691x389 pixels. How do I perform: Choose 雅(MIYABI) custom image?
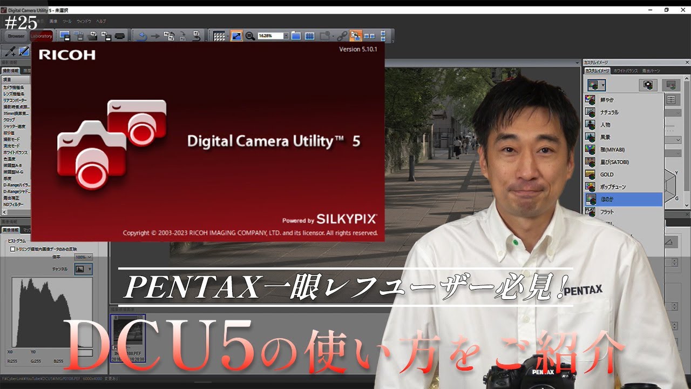point(624,150)
